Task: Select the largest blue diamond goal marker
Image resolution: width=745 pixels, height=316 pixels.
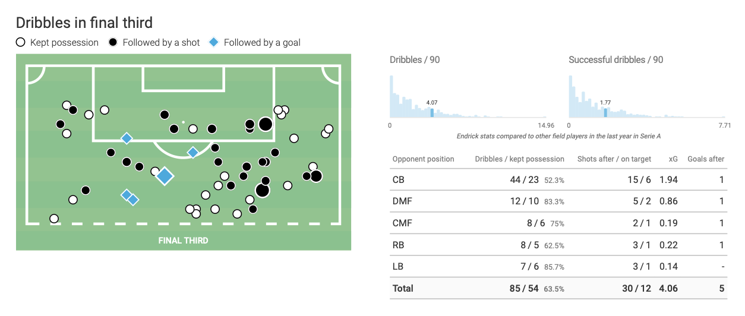Action: [x=165, y=176]
